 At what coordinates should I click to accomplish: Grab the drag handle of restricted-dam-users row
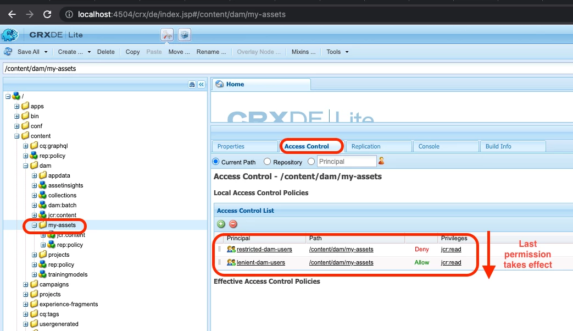(x=219, y=249)
